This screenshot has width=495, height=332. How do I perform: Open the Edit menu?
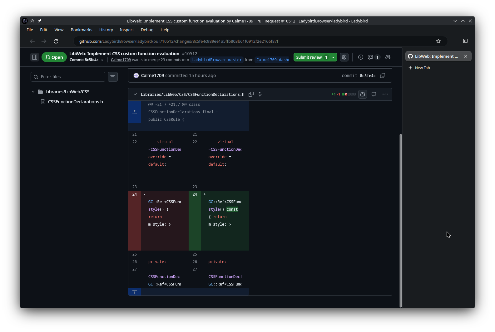tap(44, 30)
